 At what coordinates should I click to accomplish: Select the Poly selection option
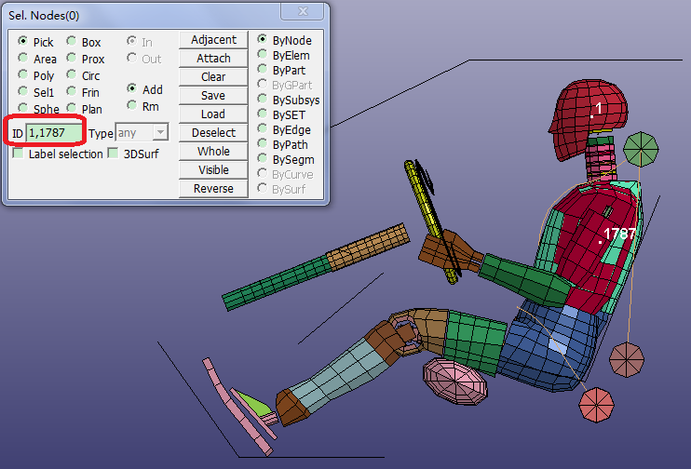click(x=23, y=75)
